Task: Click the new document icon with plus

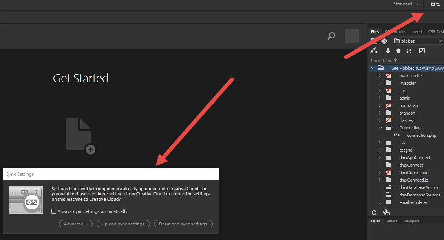Action: (80, 136)
